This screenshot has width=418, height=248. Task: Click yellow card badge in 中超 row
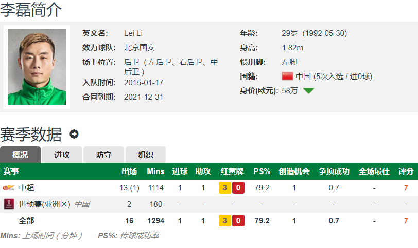[225, 187]
